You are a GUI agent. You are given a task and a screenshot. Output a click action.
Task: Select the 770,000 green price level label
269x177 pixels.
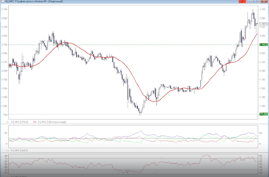(264, 114)
